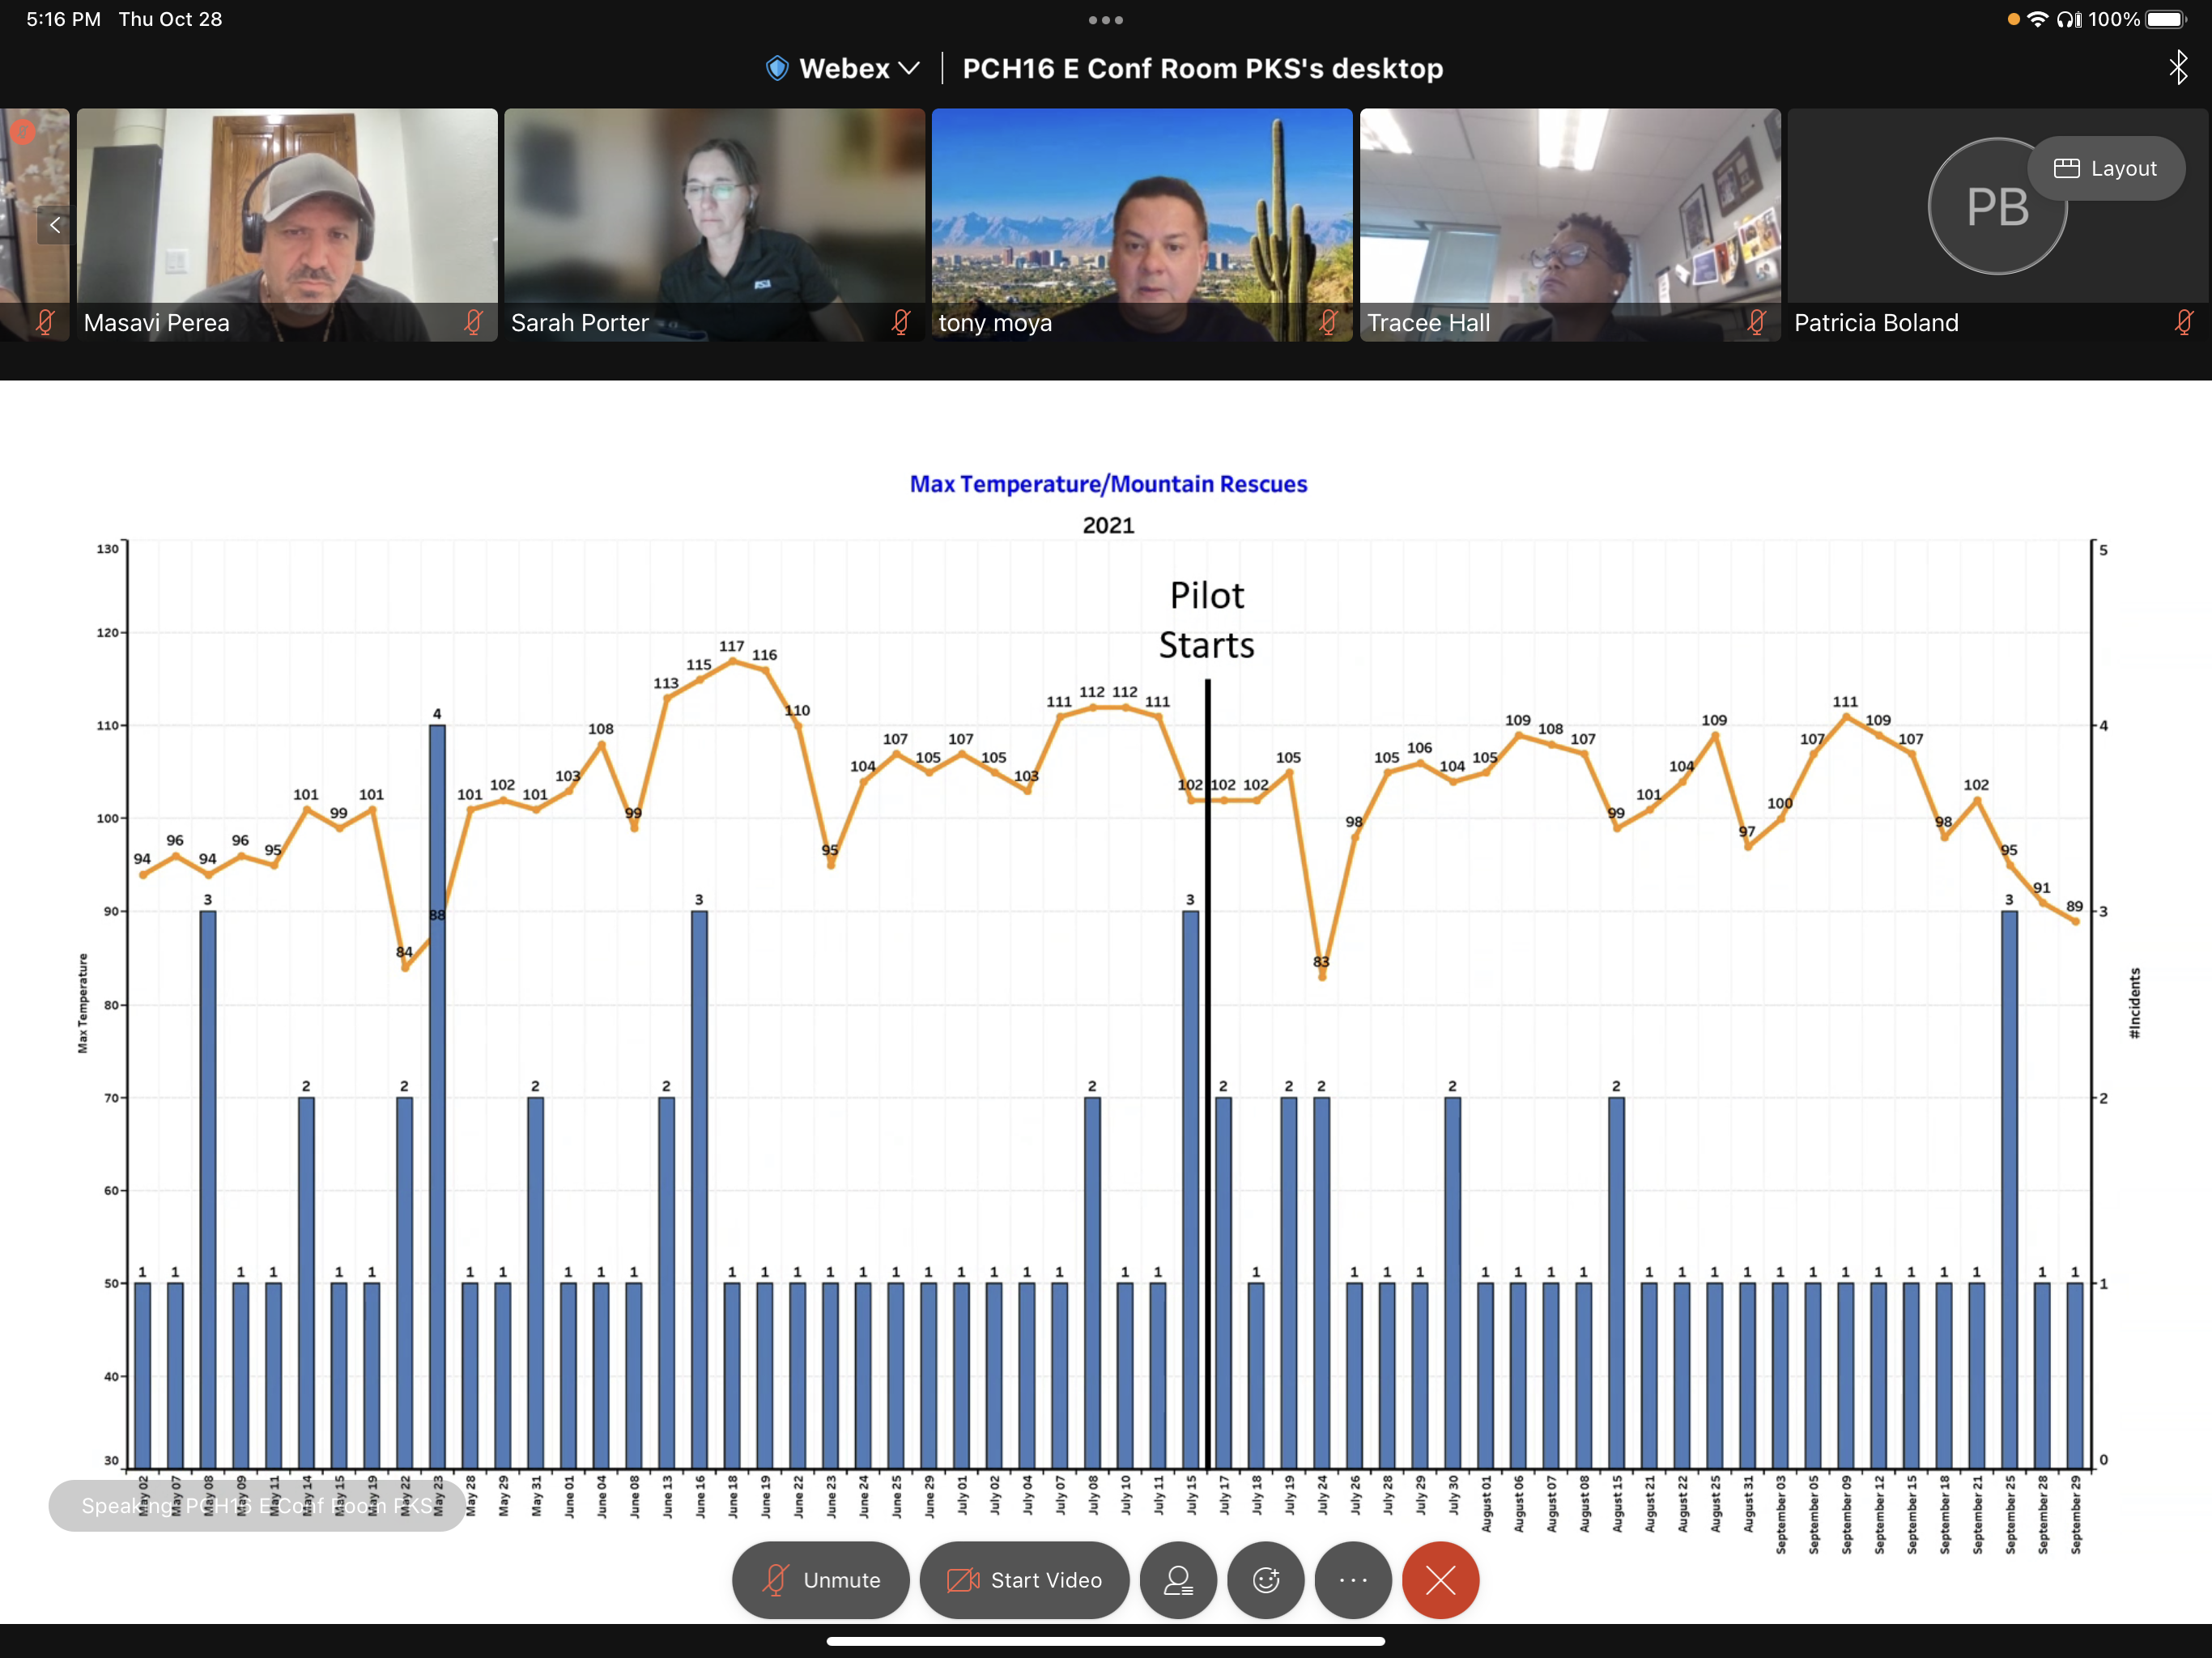Click muted mic icon on Patricia Boland
Screen dimensions: 2212x1658
coord(2183,322)
